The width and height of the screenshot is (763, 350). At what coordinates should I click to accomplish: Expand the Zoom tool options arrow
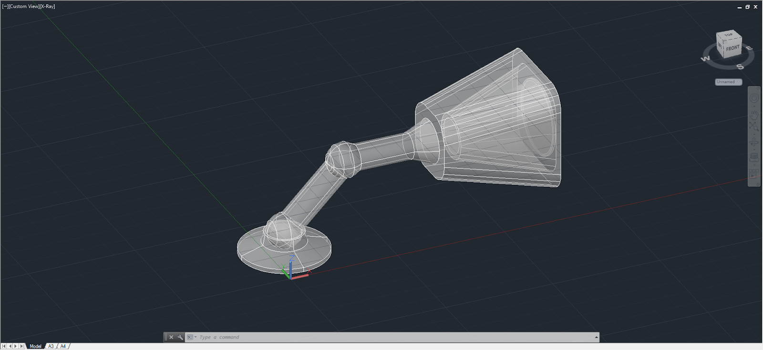754,134
